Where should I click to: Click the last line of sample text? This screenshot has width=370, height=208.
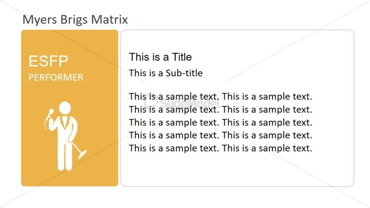tap(220, 148)
